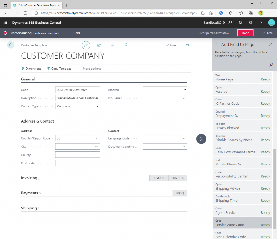Click the Copy Template action
The height and width of the screenshot is (240, 277).
(x=59, y=69)
